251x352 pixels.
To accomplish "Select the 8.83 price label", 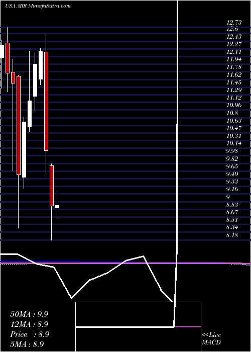I will (x=232, y=205).
